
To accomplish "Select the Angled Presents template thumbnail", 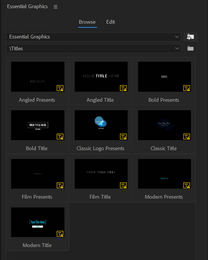I will point(38,77).
